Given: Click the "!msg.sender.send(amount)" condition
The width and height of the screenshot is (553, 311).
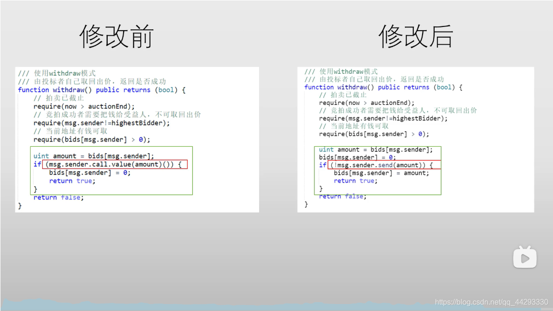Looking at the screenshot, I should click(x=377, y=165).
